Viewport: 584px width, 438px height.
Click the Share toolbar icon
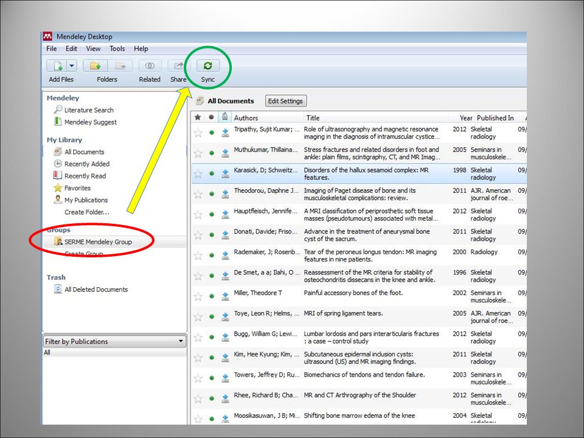click(x=178, y=66)
